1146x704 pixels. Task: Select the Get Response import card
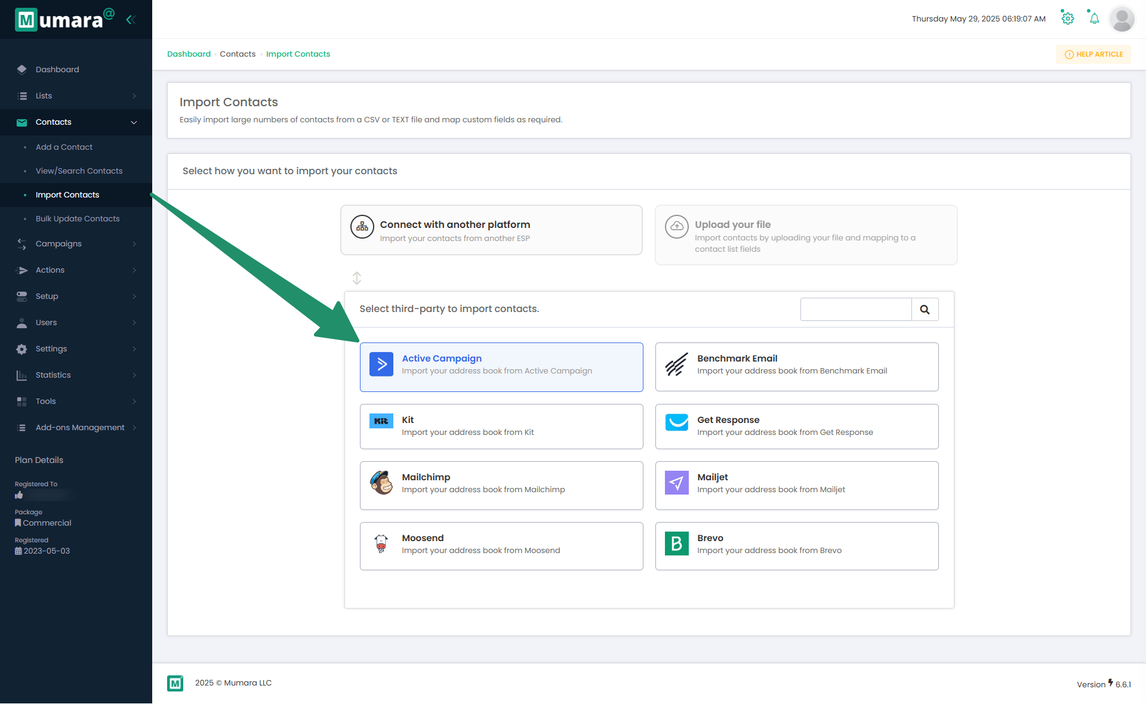coord(797,427)
